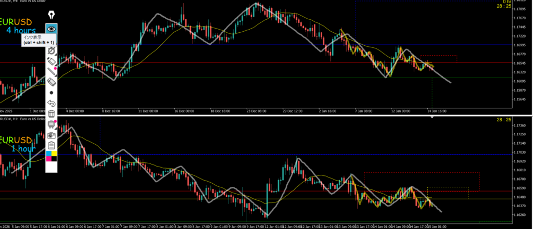Take a screenshot with the camera icon
The width and height of the screenshot is (533, 229).
coord(51,135)
